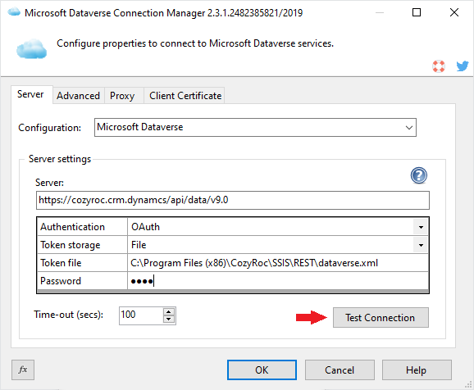The height and width of the screenshot is (390, 474).
Task: Open the lifebuoy support icon
Action: [x=439, y=66]
